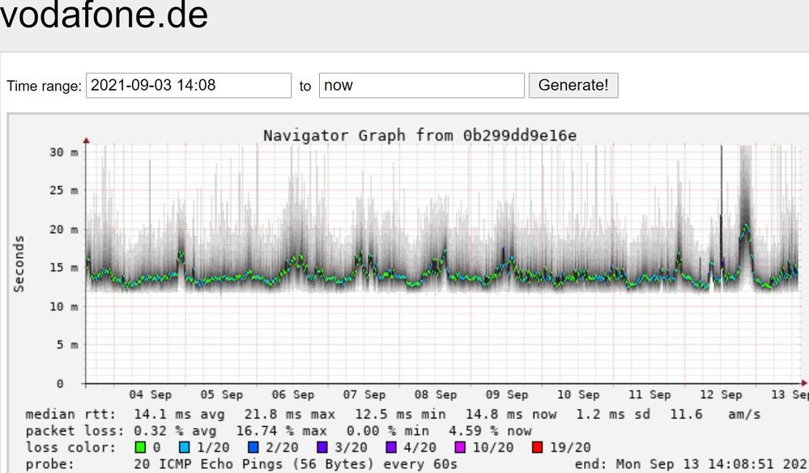Click the '20 m' y-axis label

pyautogui.click(x=64, y=230)
